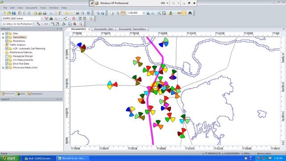The width and height of the screenshot is (286, 161).
Task: Open the View menu
Action: (x=20, y=8)
